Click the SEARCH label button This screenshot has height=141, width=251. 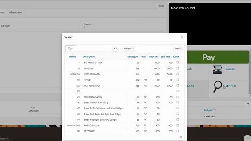coord(231,86)
